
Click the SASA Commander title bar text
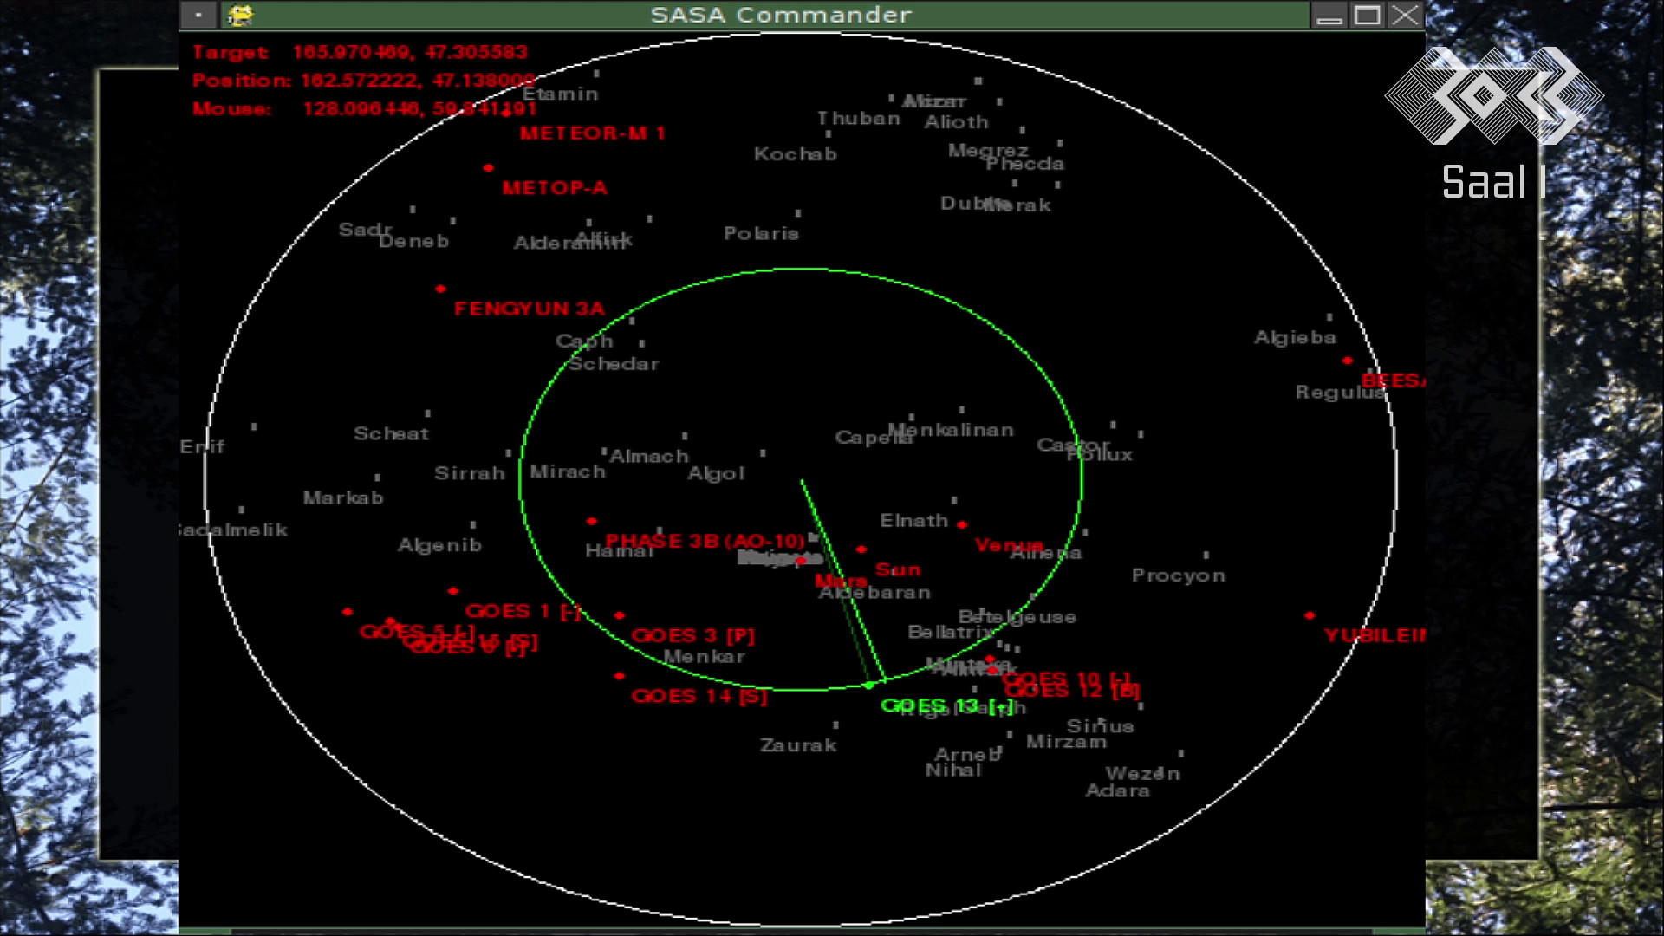(781, 15)
